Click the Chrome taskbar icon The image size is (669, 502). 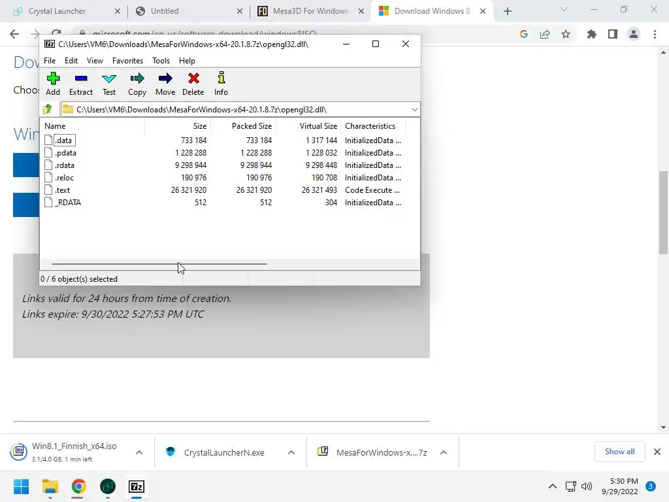78,486
